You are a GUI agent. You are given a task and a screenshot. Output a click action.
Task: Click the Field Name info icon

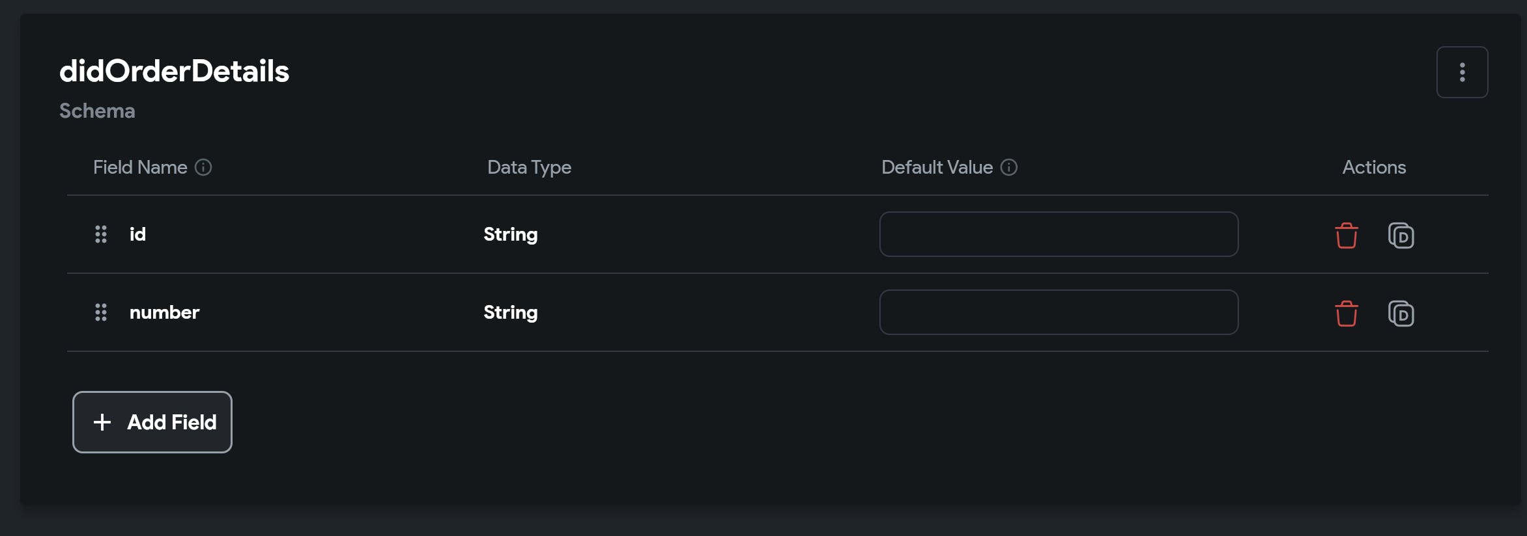pyautogui.click(x=203, y=168)
